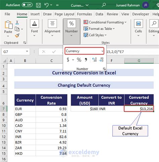The width and height of the screenshot is (159, 162).
Task: Click the Undo arrow icon
Action: click(x=46, y=5)
